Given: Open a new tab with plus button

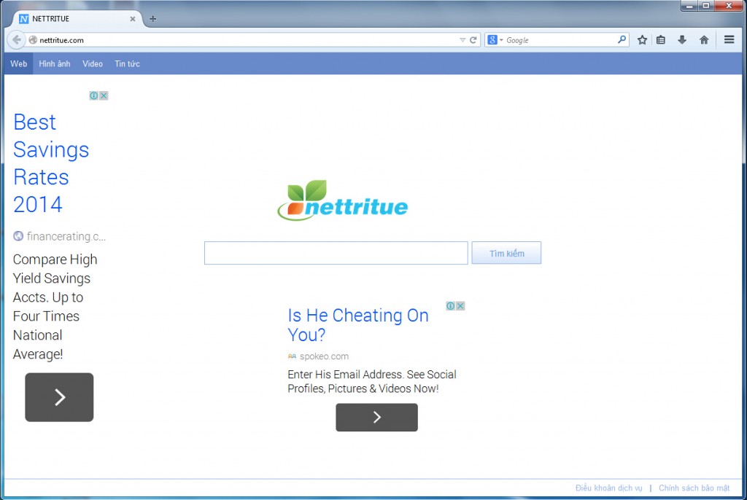Looking at the screenshot, I should [153, 19].
